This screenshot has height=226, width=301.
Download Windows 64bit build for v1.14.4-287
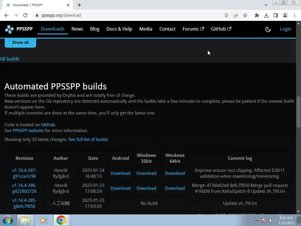175,173
